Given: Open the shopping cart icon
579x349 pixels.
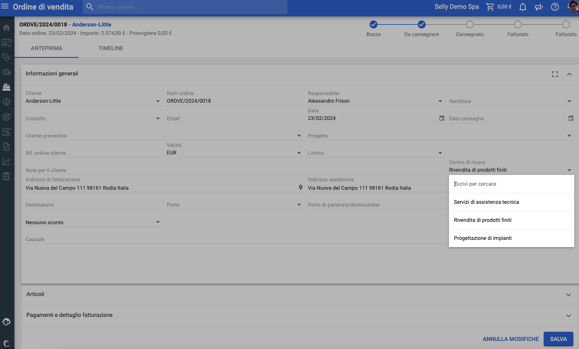Looking at the screenshot, I should 490,7.
